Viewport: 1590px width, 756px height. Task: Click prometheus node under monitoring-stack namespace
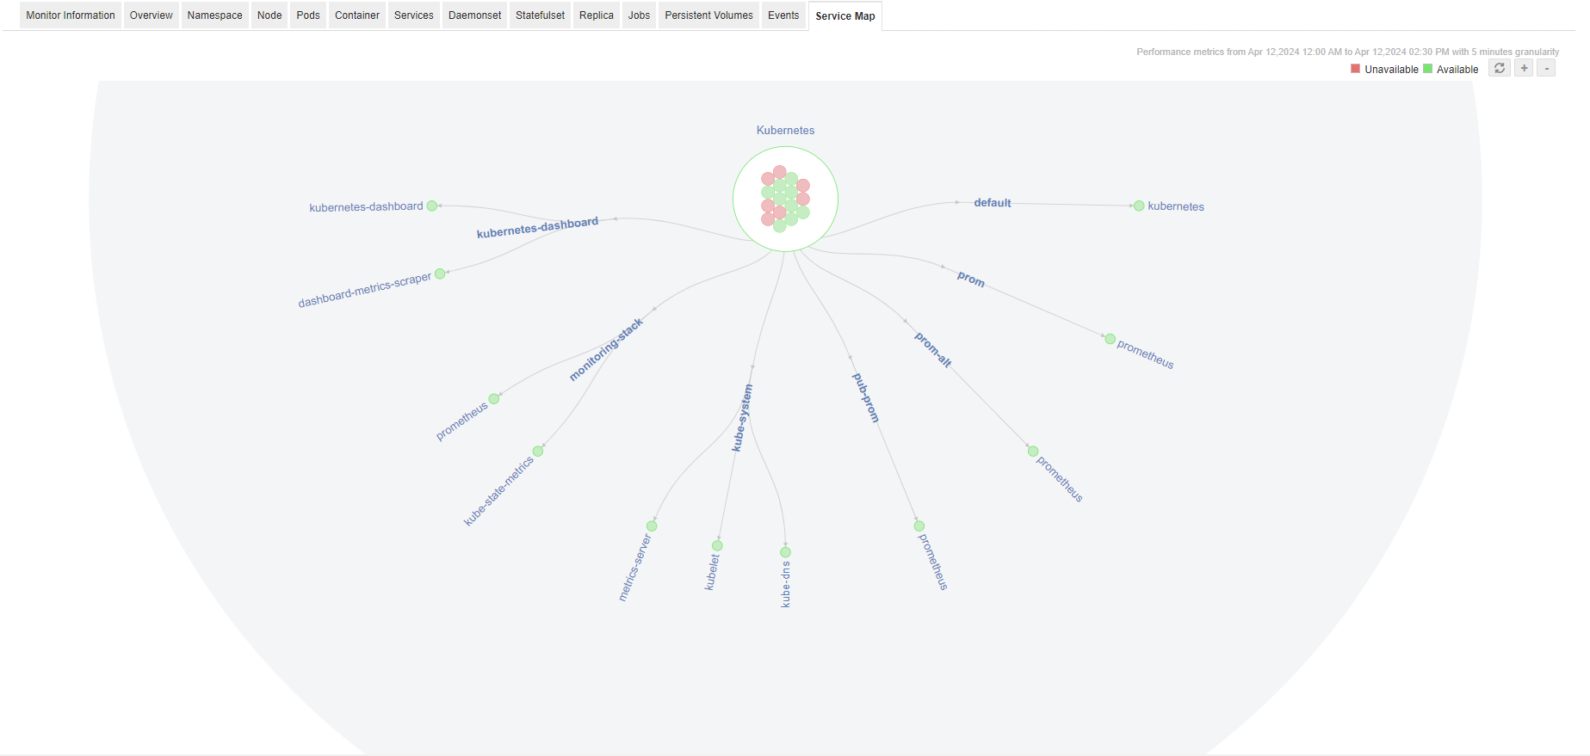[x=494, y=398]
